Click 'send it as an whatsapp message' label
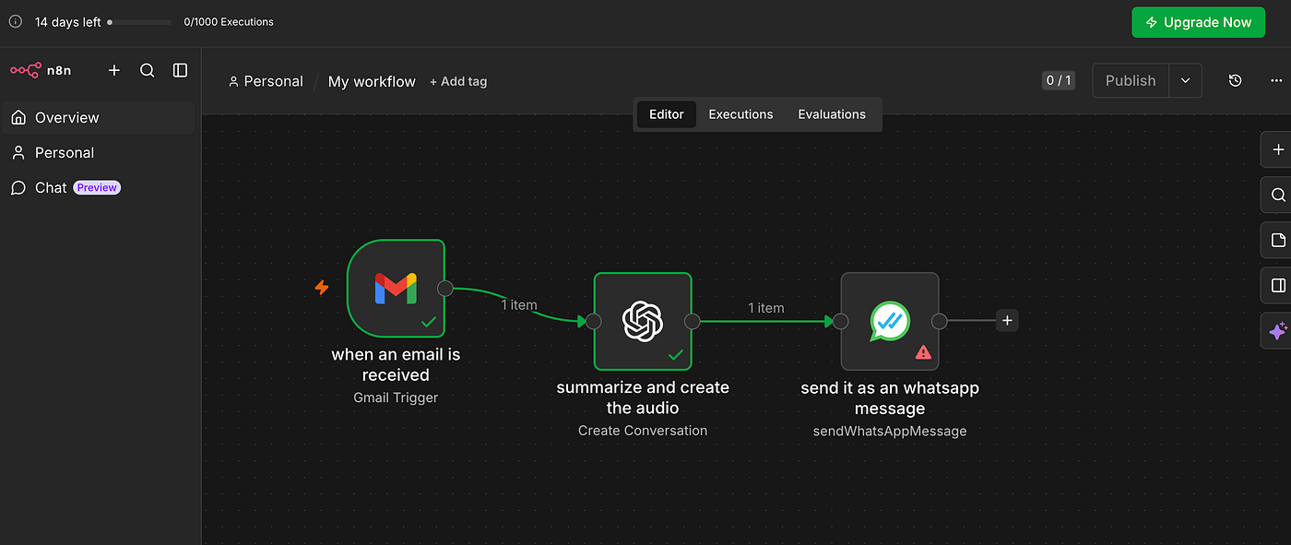This screenshot has height=545, width=1291. pyautogui.click(x=890, y=397)
